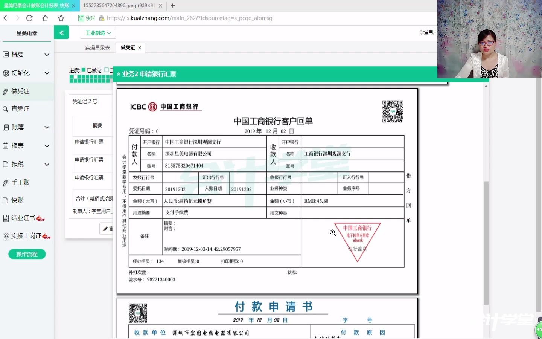This screenshot has height=339, width=542.
Task: Expand the 初始化 chevron
Action: [47, 73]
